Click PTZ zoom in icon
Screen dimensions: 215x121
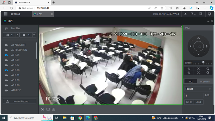[189, 69]
